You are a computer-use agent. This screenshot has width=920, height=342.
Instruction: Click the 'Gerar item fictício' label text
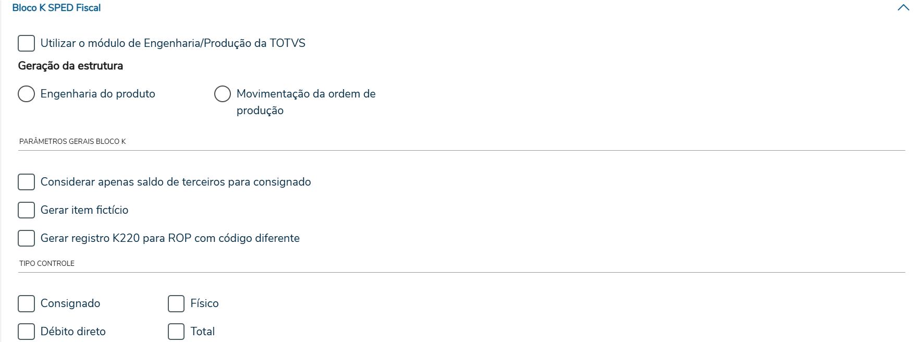pyautogui.click(x=84, y=210)
